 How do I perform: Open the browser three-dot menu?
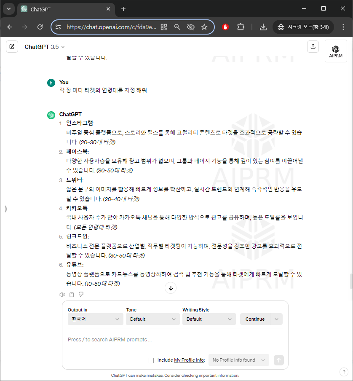pyautogui.click(x=343, y=27)
